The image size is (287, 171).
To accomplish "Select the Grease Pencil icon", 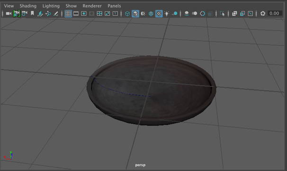I will 56,14.
